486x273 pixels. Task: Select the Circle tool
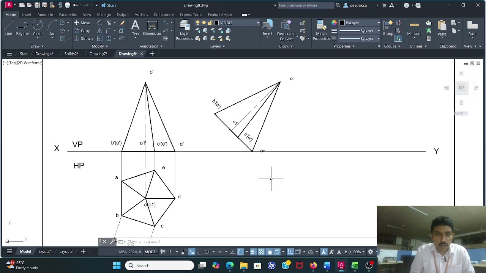(x=38, y=28)
